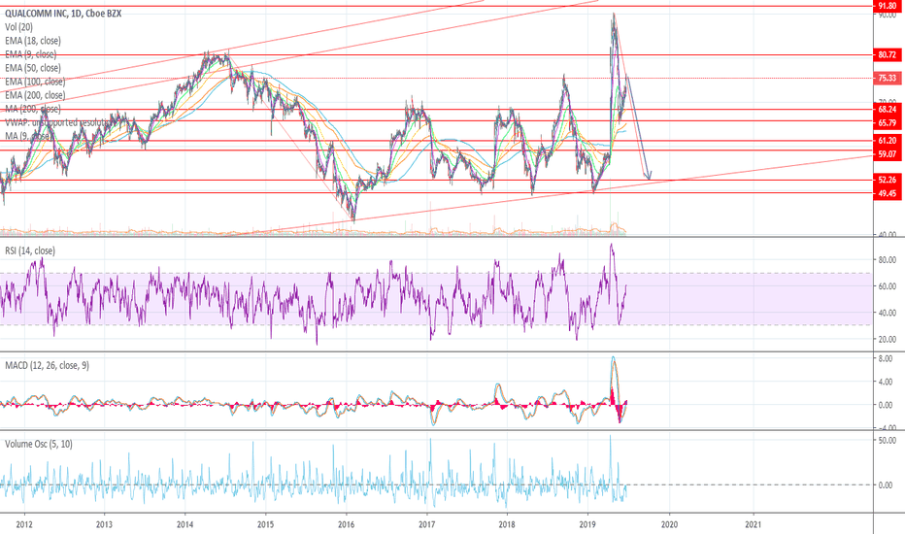Click the 2019 label on time axis
905x534 pixels.
(587, 524)
